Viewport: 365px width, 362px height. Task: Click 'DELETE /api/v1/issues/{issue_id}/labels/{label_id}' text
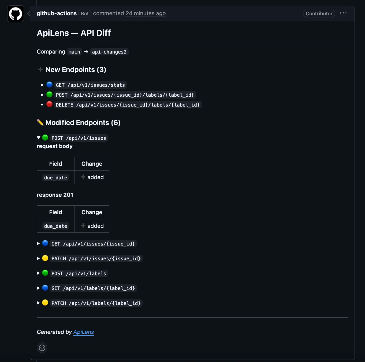click(128, 105)
